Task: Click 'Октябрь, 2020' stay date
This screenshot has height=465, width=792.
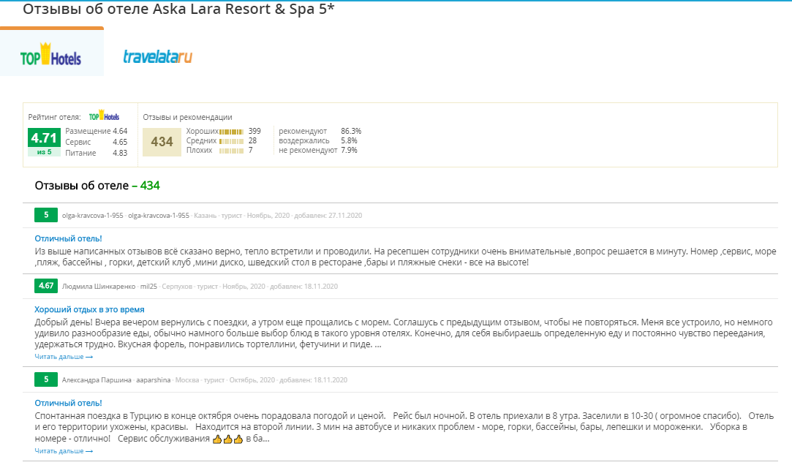Action: pos(252,380)
